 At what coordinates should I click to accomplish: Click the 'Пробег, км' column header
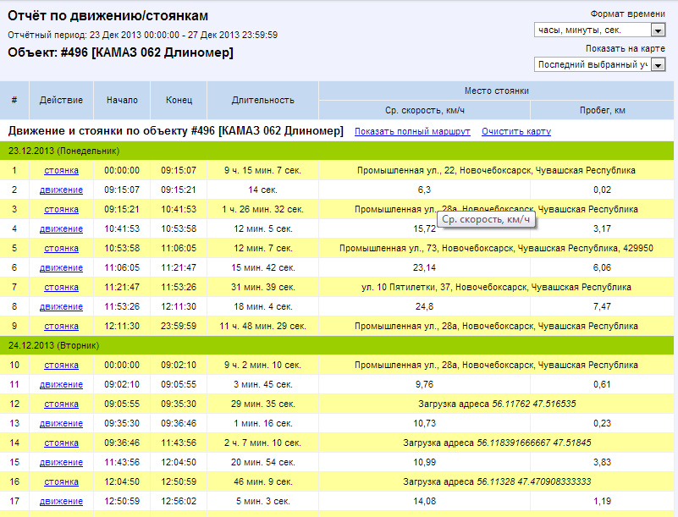click(602, 110)
